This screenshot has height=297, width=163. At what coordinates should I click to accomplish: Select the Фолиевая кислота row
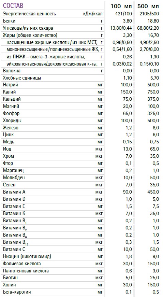pyautogui.click(x=81, y=264)
